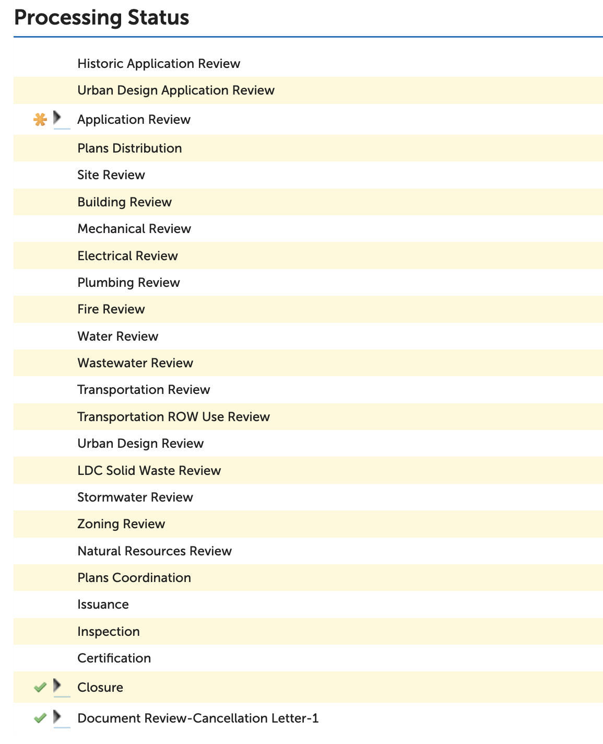Expand the Application Review row arrow

57,119
